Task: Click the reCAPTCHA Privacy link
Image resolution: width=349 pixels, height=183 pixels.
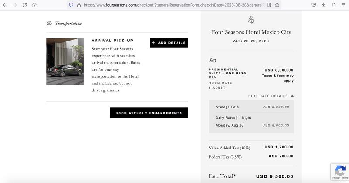Action: click(x=336, y=178)
